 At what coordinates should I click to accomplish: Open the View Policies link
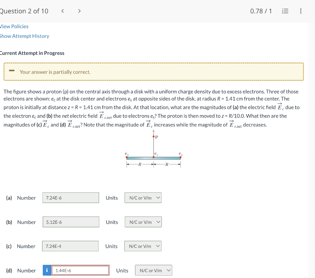coord(14,26)
